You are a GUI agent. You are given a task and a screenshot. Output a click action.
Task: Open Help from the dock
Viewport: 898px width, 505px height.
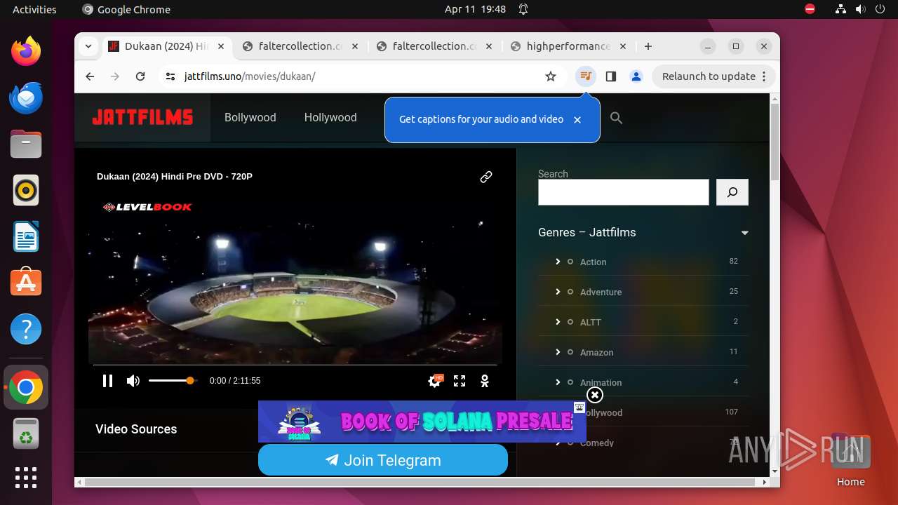[26, 329]
